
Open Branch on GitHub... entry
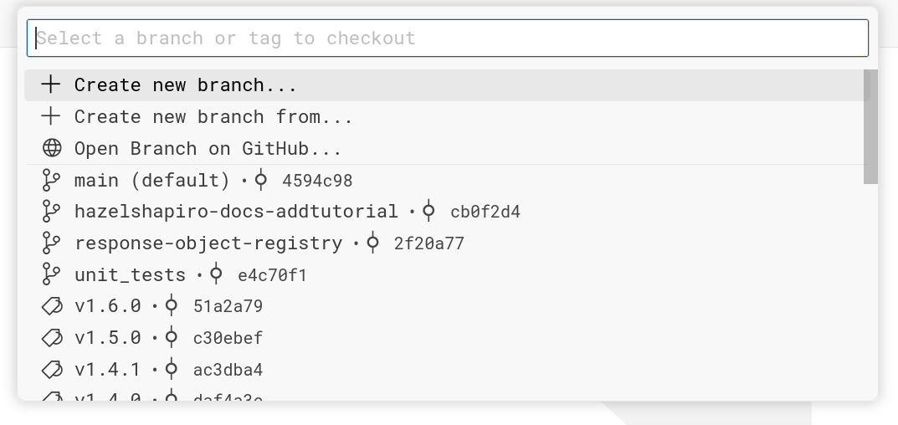(x=447, y=148)
